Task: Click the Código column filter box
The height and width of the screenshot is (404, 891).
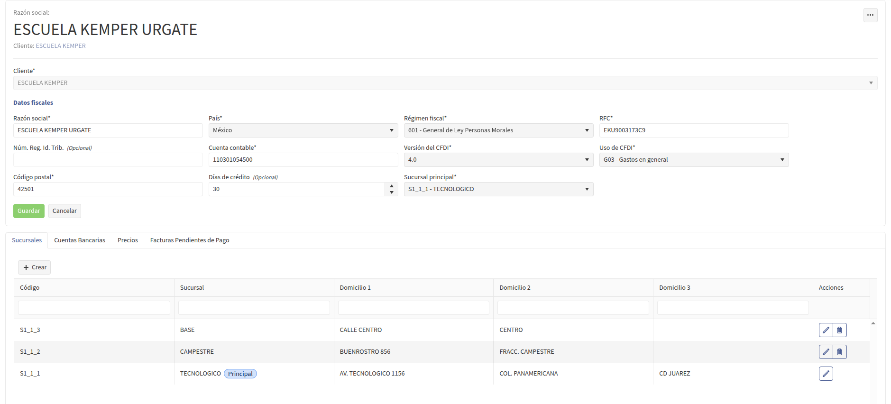Action: click(94, 308)
